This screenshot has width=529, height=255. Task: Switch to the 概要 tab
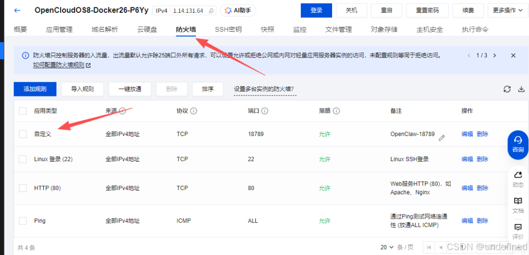20,30
